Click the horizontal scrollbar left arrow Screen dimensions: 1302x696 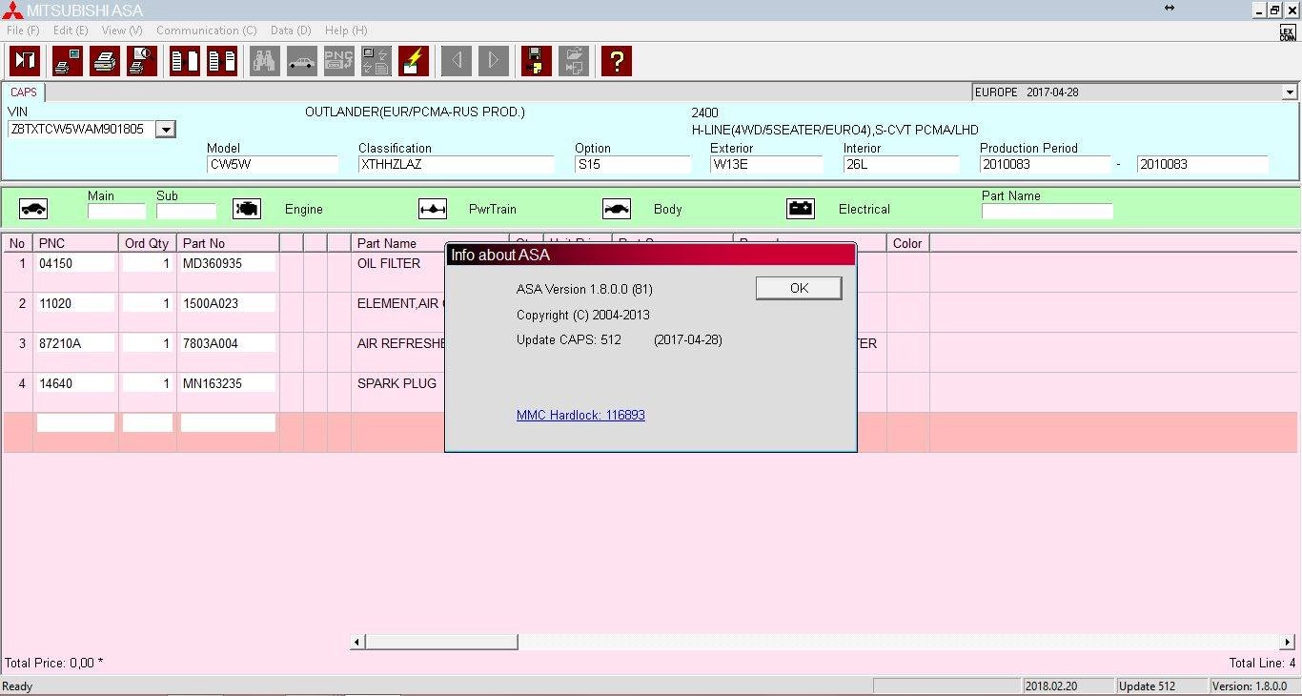[357, 643]
